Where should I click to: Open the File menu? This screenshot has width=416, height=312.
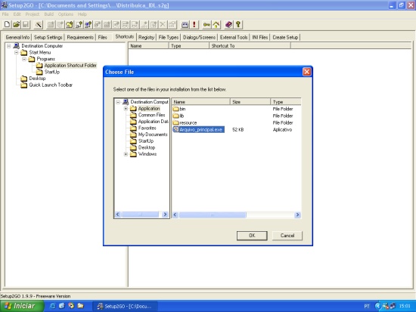point(5,14)
